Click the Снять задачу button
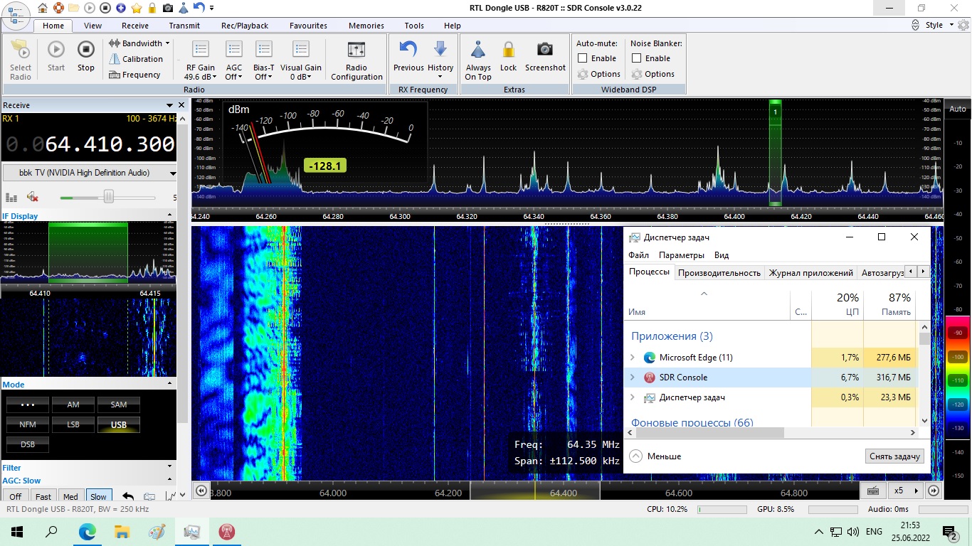This screenshot has height=546, width=972. click(894, 456)
